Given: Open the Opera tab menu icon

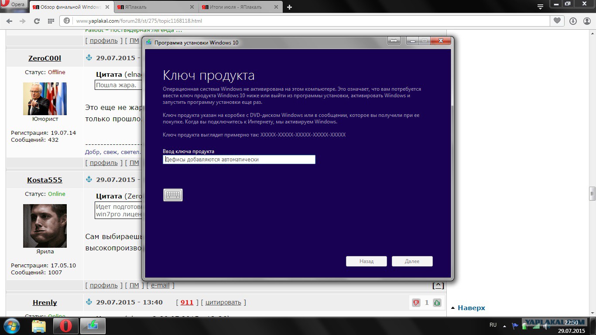Looking at the screenshot, I should coord(540,7).
